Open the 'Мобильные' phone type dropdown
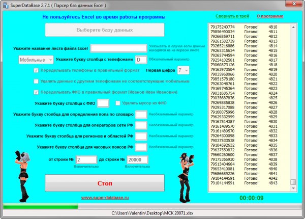The height and width of the screenshot is (219, 305). 36,60
